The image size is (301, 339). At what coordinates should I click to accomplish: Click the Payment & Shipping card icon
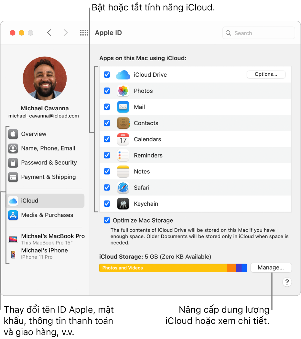point(13,177)
